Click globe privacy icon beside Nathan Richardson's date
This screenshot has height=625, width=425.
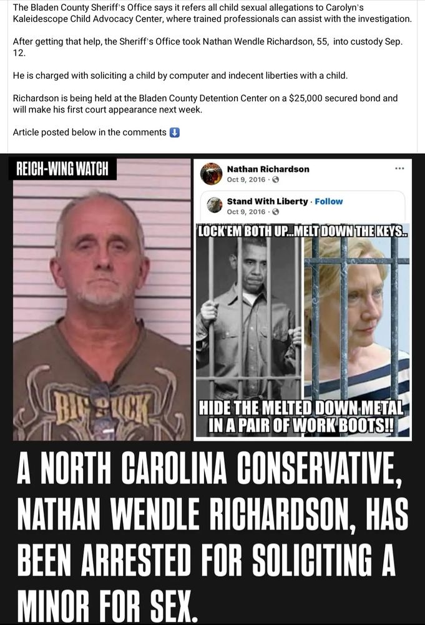coord(275,180)
